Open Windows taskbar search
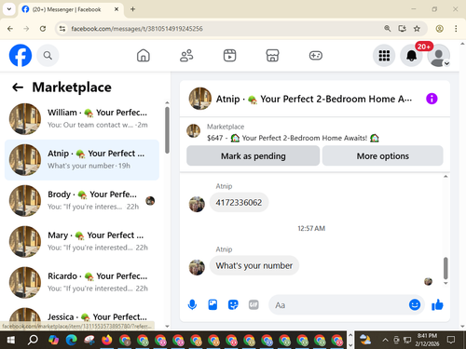 click(33, 340)
